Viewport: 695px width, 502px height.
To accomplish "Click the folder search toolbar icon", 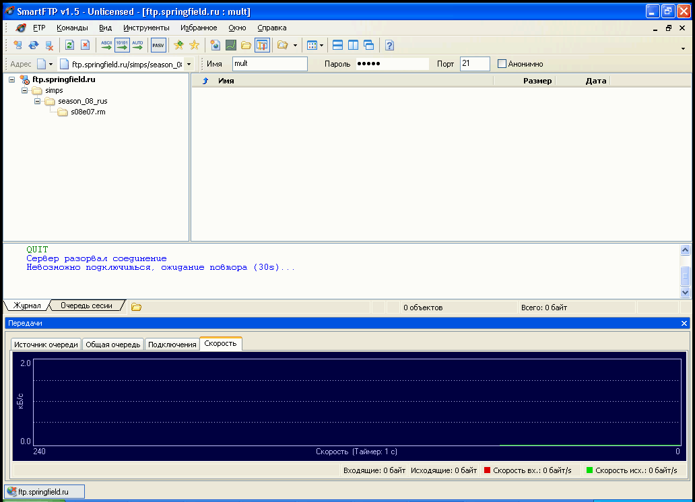I will point(282,45).
